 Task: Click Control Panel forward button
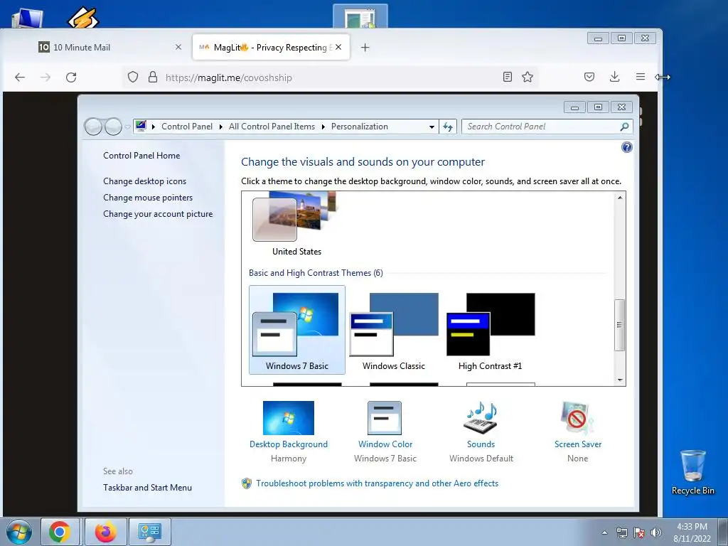[113, 127]
